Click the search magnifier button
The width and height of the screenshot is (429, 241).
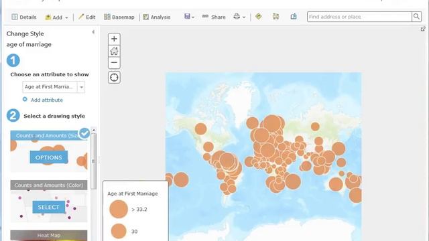[416, 17]
